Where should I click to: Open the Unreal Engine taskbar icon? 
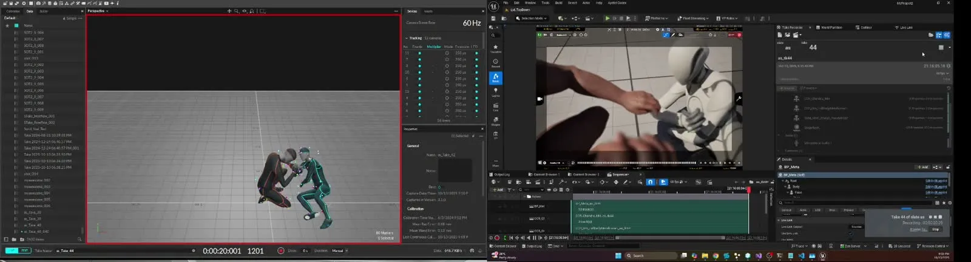click(x=822, y=256)
